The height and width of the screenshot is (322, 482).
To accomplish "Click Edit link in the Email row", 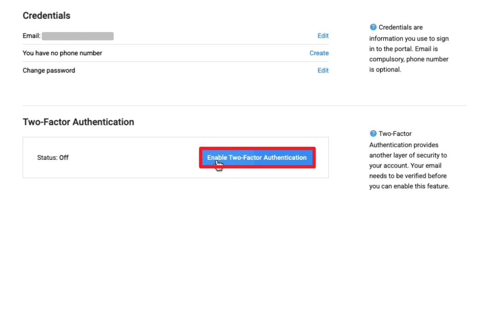I will click(x=323, y=36).
